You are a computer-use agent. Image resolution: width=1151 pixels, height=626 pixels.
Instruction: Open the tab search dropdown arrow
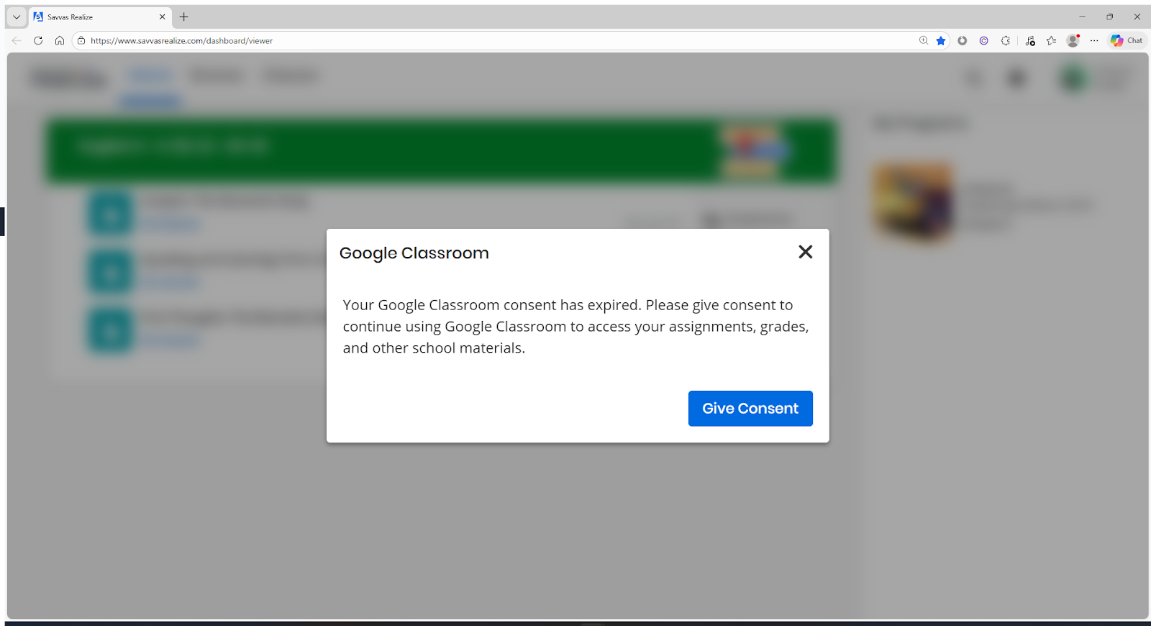pyautogui.click(x=17, y=17)
